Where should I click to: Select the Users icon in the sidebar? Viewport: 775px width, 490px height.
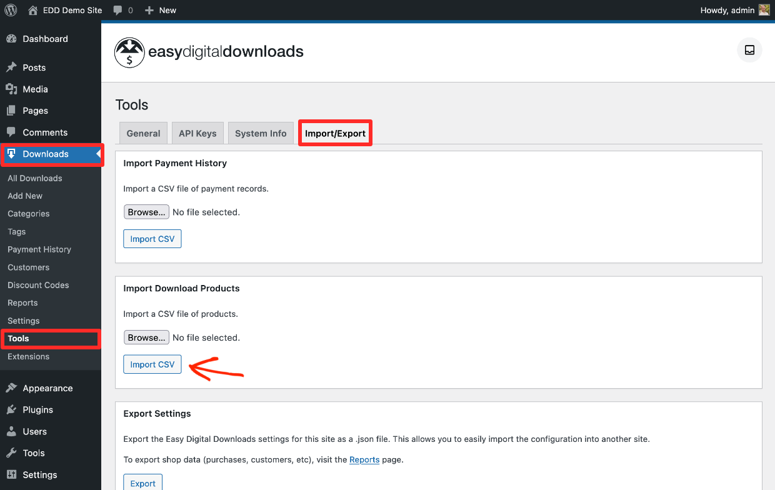12,431
